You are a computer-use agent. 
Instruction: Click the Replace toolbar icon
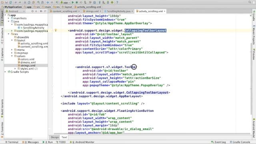point(42,2)
